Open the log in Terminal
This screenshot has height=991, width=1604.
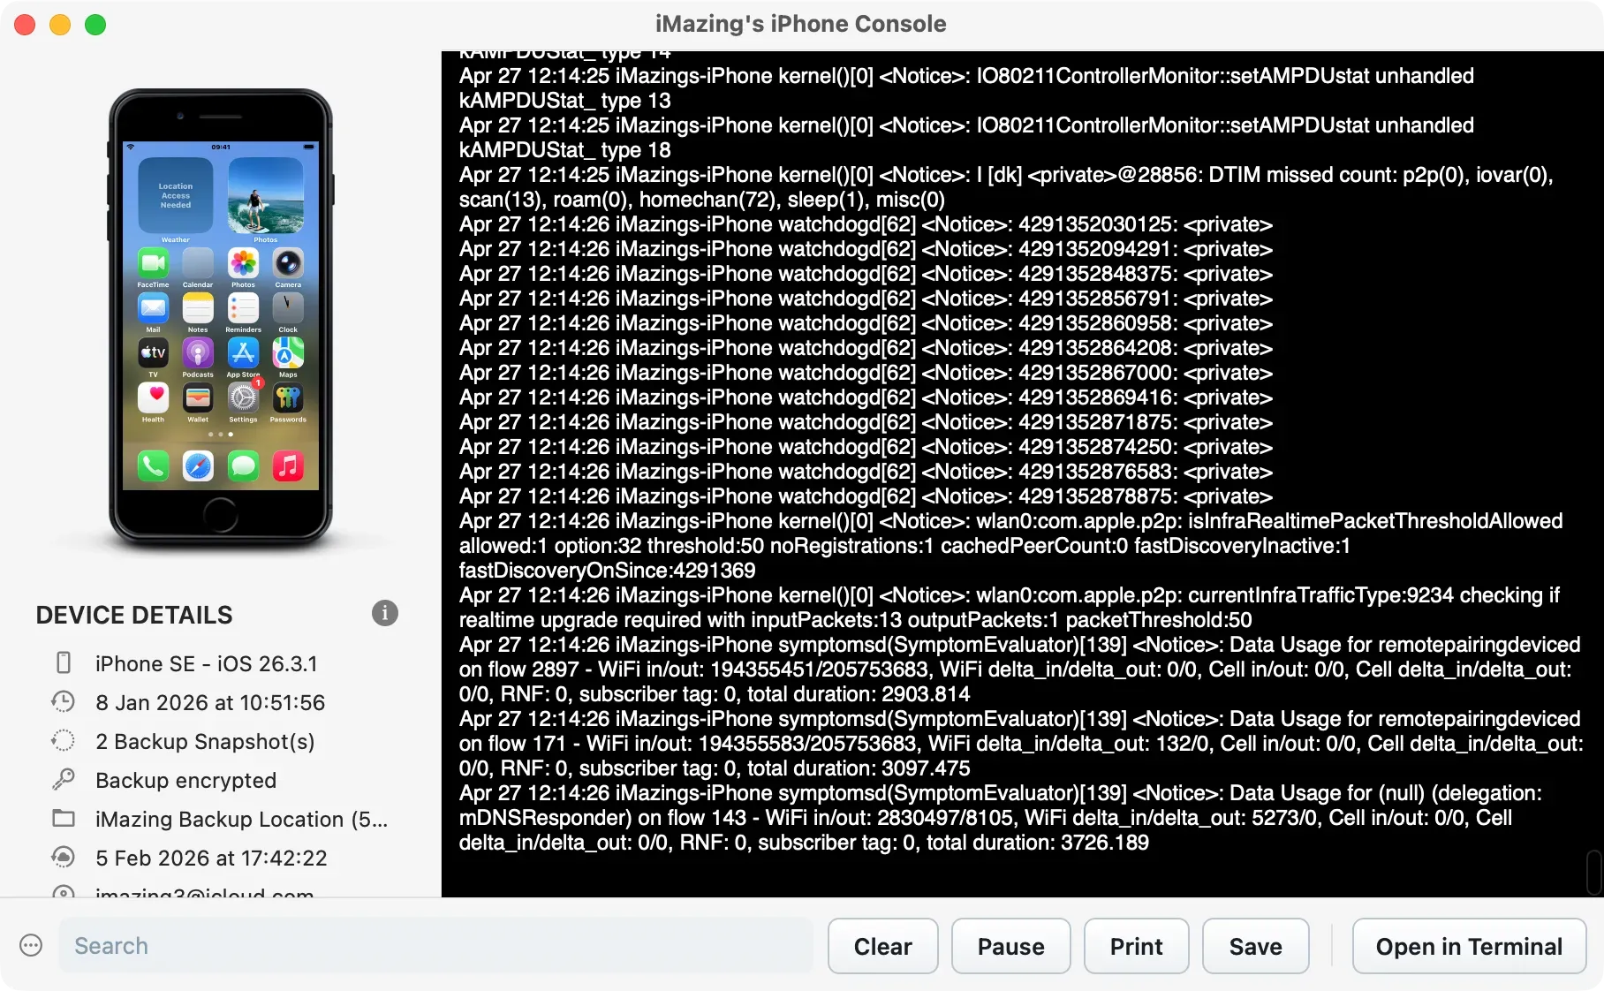coord(1469,946)
